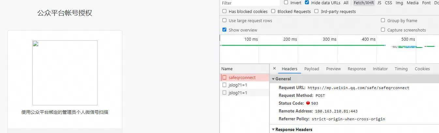This screenshot has width=439, height=133.
Task: Select the safeqrconnect request row
Action: (x=245, y=77)
